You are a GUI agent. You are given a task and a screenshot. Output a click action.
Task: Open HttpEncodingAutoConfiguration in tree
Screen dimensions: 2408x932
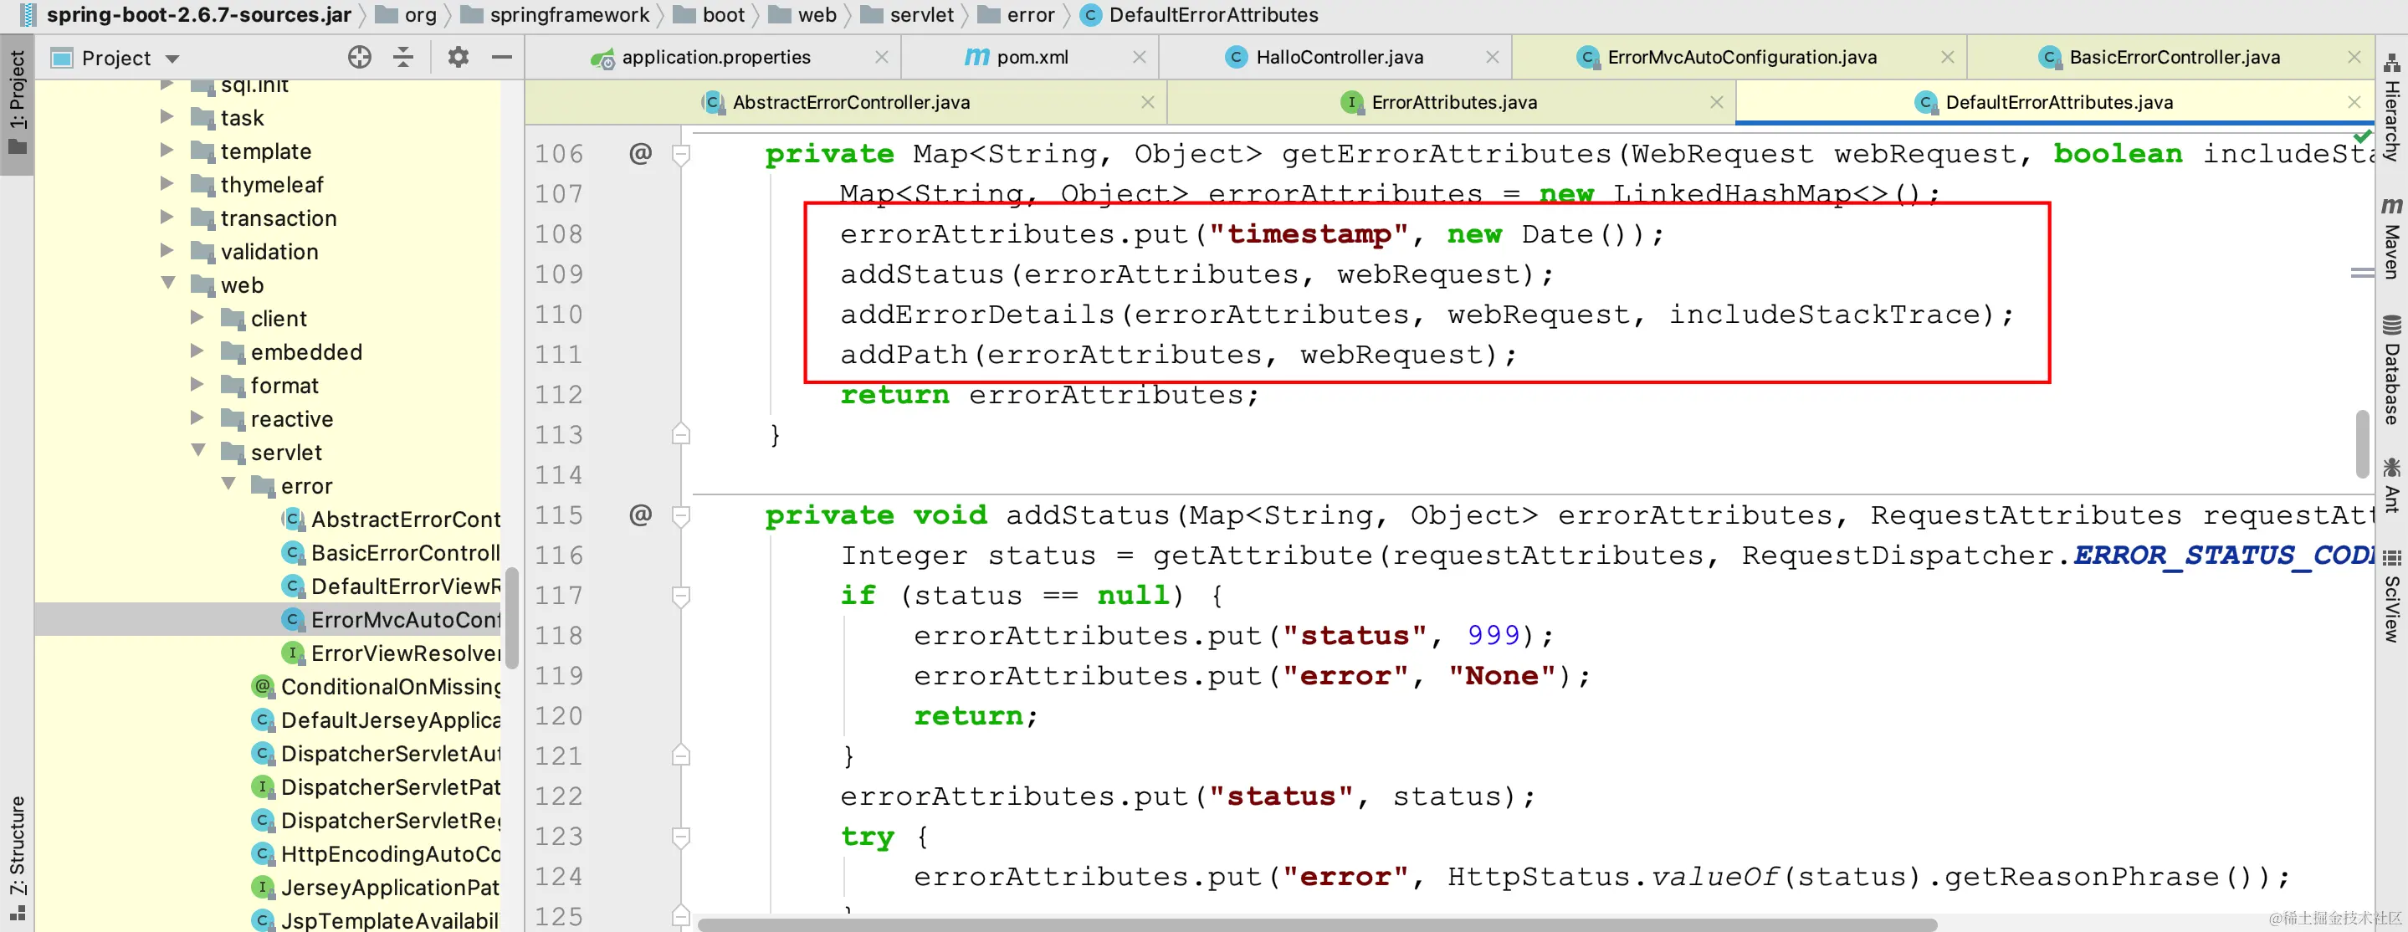point(376,853)
